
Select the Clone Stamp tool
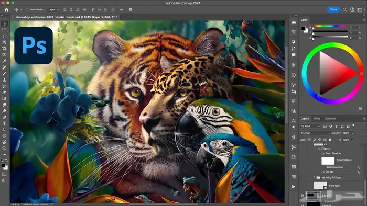point(4,80)
